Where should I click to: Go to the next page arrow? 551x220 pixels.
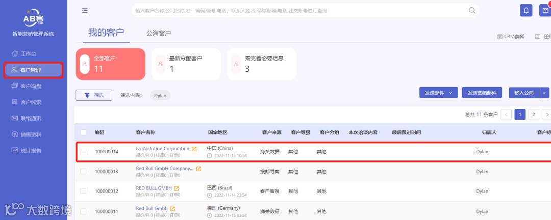pyautogui.click(x=547, y=115)
